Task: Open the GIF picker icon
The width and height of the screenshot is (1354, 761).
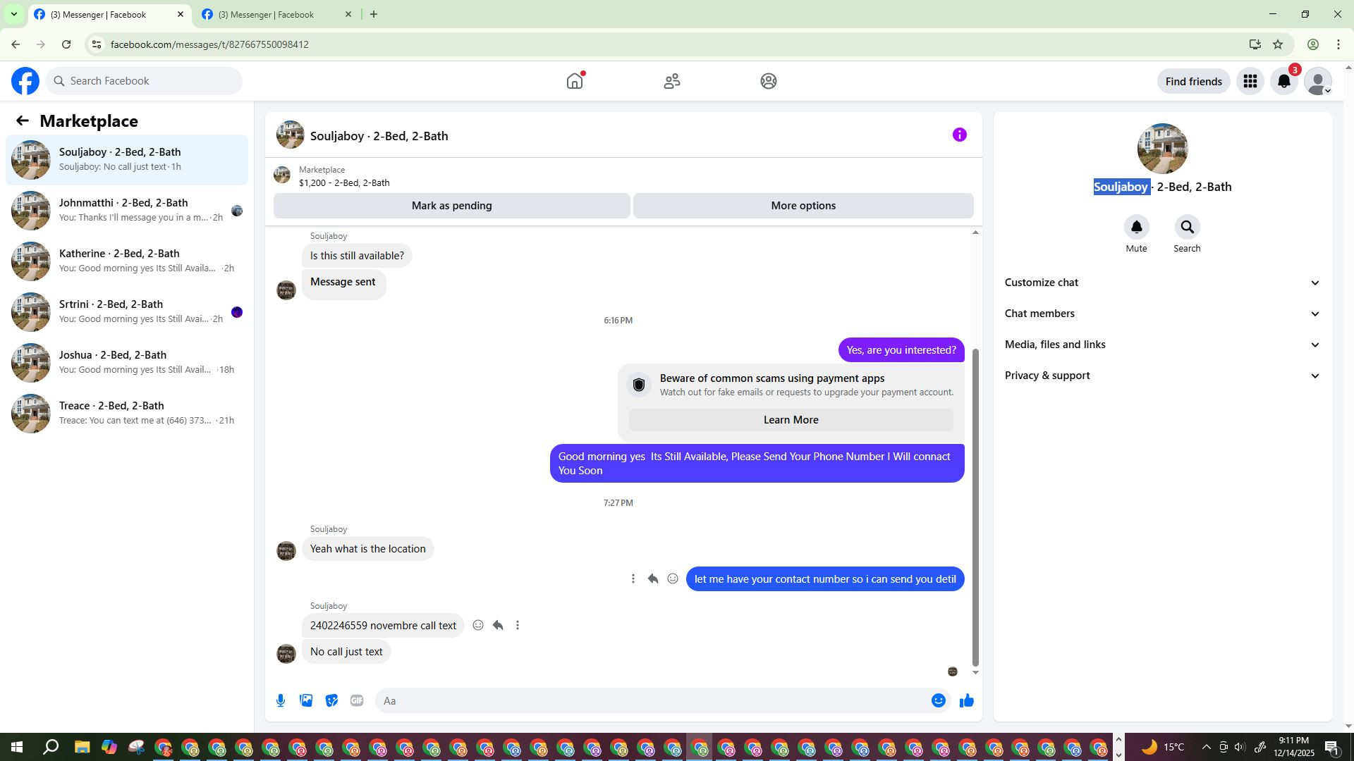Action: pyautogui.click(x=357, y=700)
